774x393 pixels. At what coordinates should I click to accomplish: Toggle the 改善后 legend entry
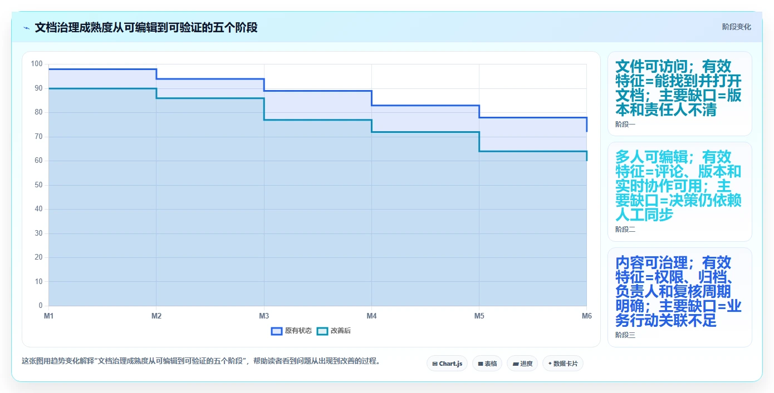point(334,331)
